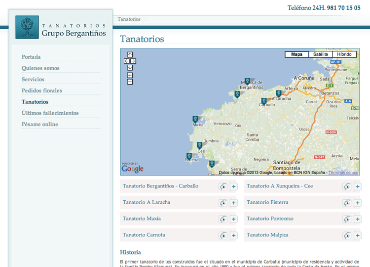Pan the map right with arrow button

133,61
